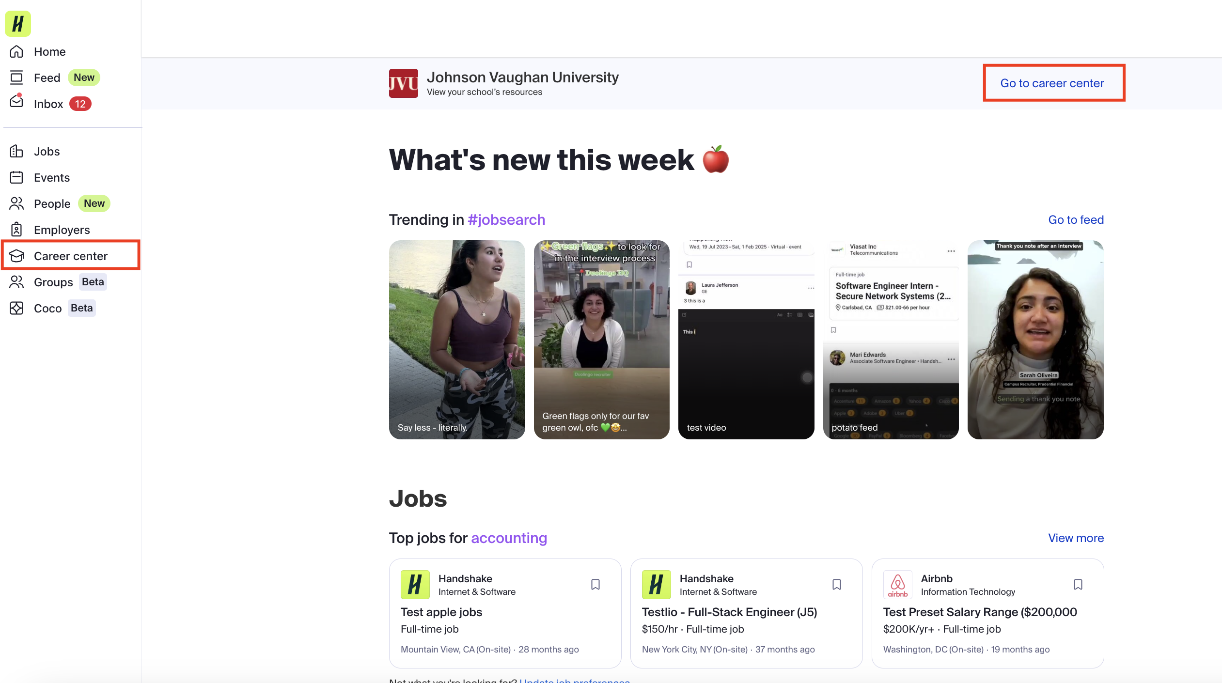Click the Handshake logo at top left

tap(17, 23)
